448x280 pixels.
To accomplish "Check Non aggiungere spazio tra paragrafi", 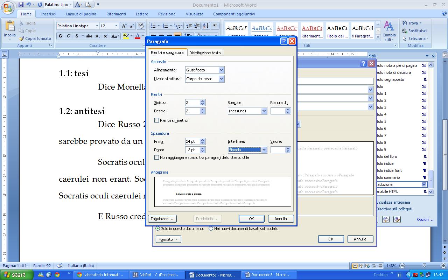I will [x=156, y=157].
